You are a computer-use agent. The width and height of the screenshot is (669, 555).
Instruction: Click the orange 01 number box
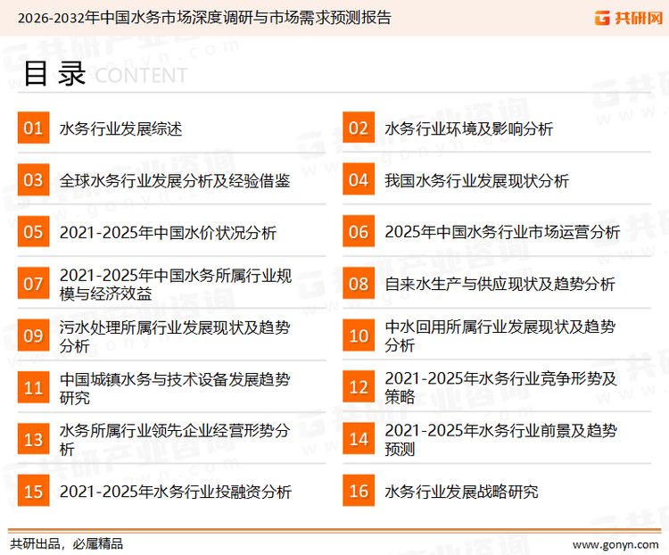[33, 128]
